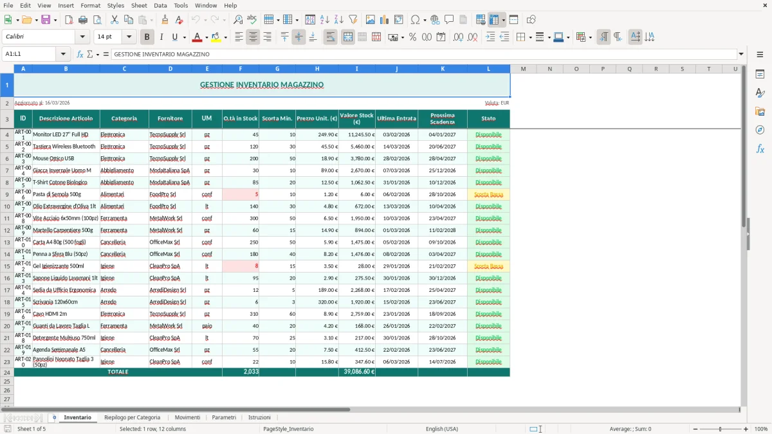Open Find & Replace tool

point(238,20)
